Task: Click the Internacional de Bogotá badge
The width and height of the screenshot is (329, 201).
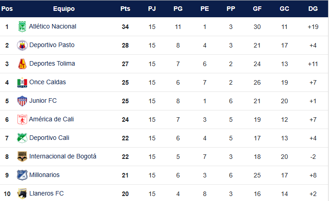Action: pos(22,157)
